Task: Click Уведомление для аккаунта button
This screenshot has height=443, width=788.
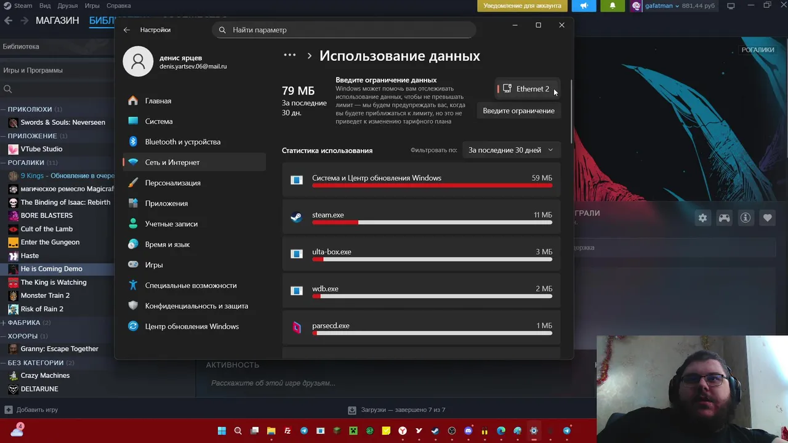Action: point(522,6)
